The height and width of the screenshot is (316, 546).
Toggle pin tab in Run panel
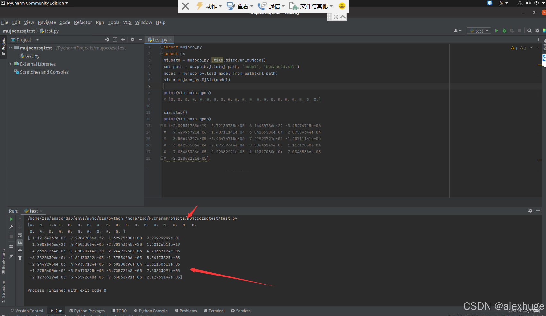point(11,256)
